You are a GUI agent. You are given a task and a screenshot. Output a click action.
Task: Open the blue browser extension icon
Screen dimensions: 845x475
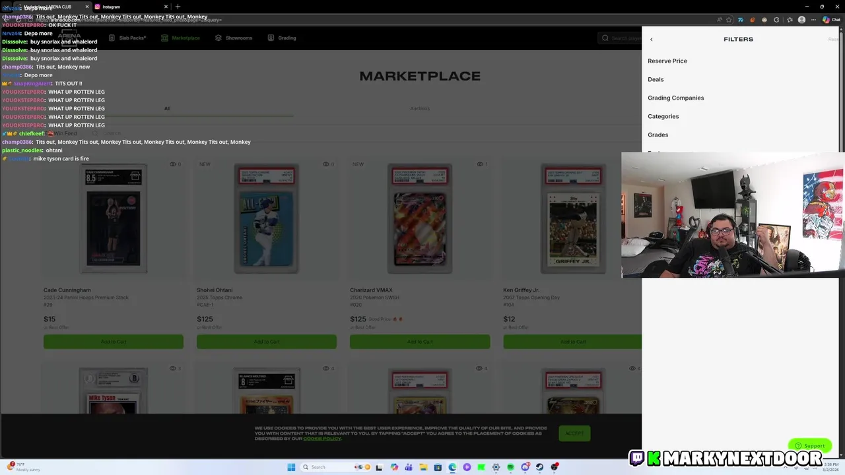pos(741,20)
